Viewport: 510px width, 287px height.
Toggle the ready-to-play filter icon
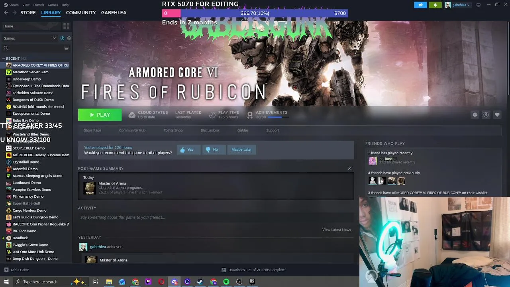(x=69, y=38)
